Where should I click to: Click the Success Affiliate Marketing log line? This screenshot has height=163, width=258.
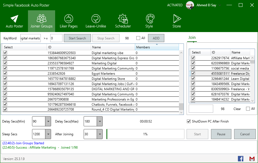pyautogui.click(x=40, y=147)
